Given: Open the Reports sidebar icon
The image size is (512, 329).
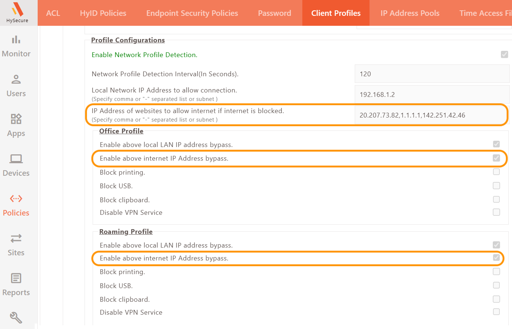Looking at the screenshot, I should point(16,278).
